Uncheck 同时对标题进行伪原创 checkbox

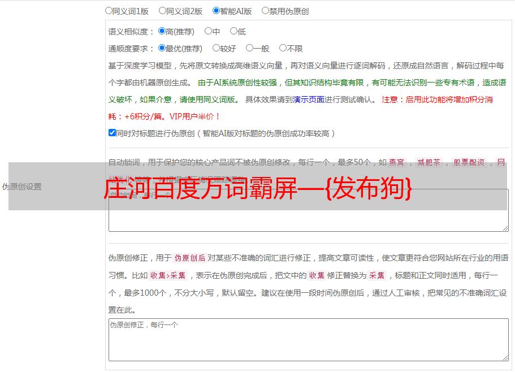coord(112,133)
